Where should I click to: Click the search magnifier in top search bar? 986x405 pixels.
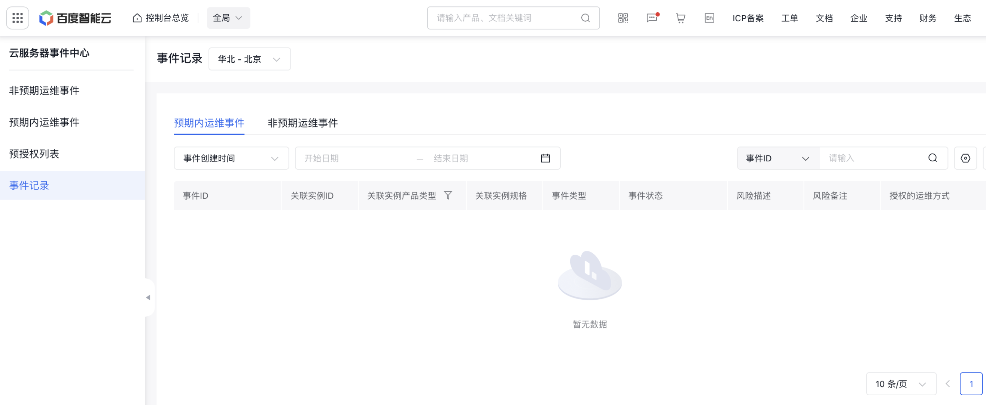585,18
